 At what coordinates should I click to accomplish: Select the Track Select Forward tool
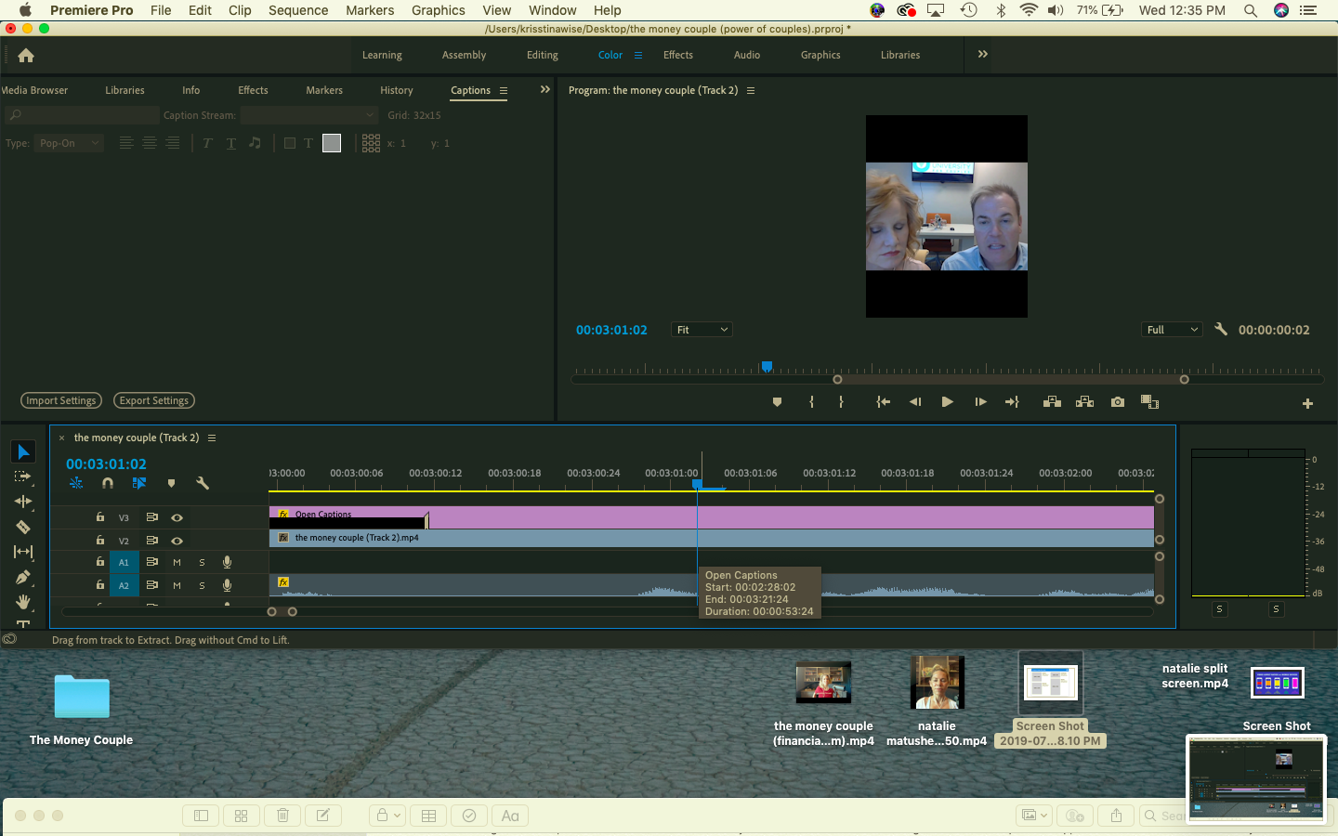(x=23, y=477)
